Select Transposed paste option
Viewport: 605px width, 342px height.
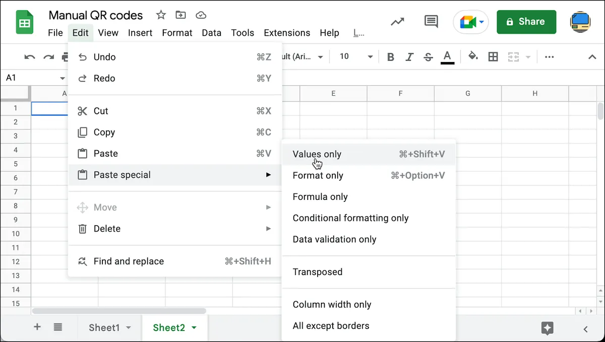coord(369,272)
